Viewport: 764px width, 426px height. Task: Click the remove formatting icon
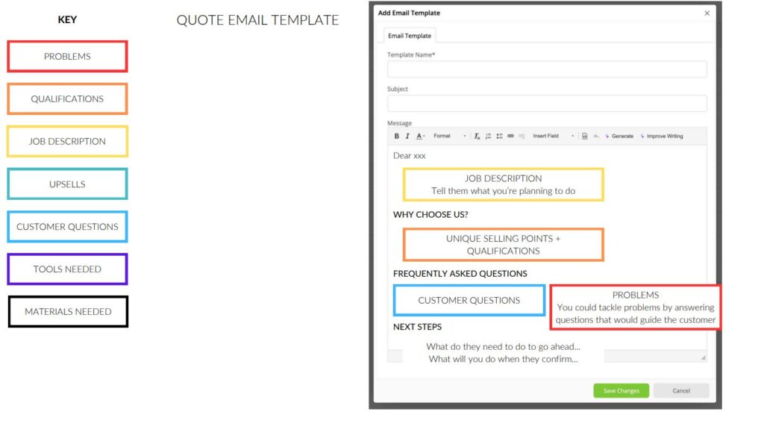point(477,136)
